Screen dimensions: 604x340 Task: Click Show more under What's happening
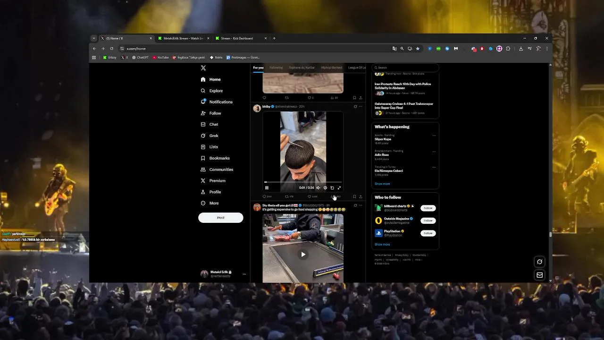pos(382,184)
